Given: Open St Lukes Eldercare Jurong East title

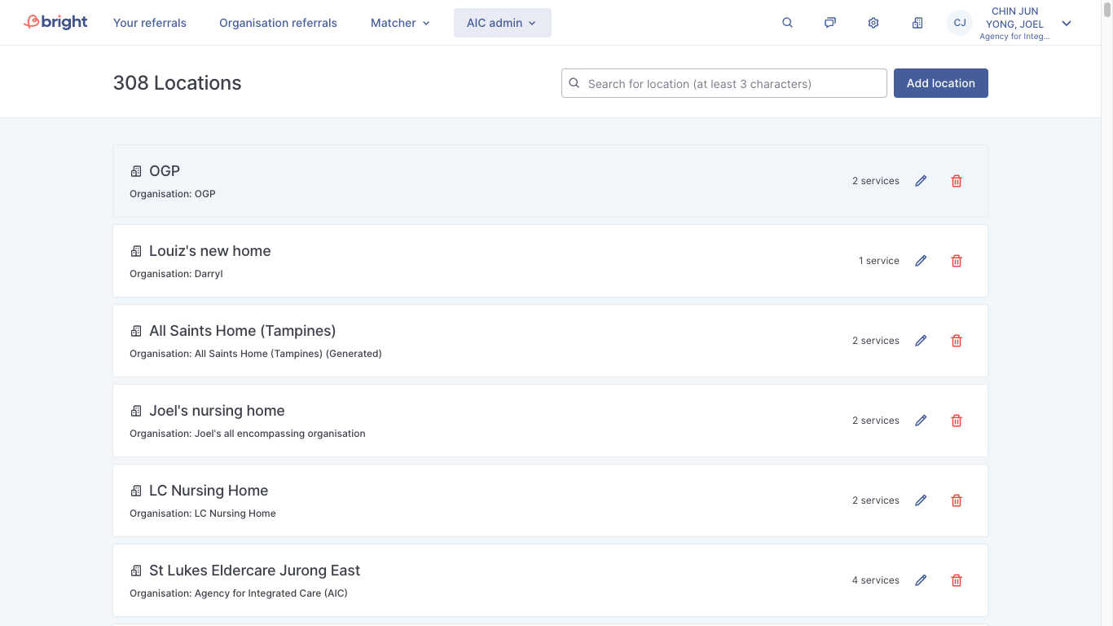Looking at the screenshot, I should pyautogui.click(x=255, y=571).
